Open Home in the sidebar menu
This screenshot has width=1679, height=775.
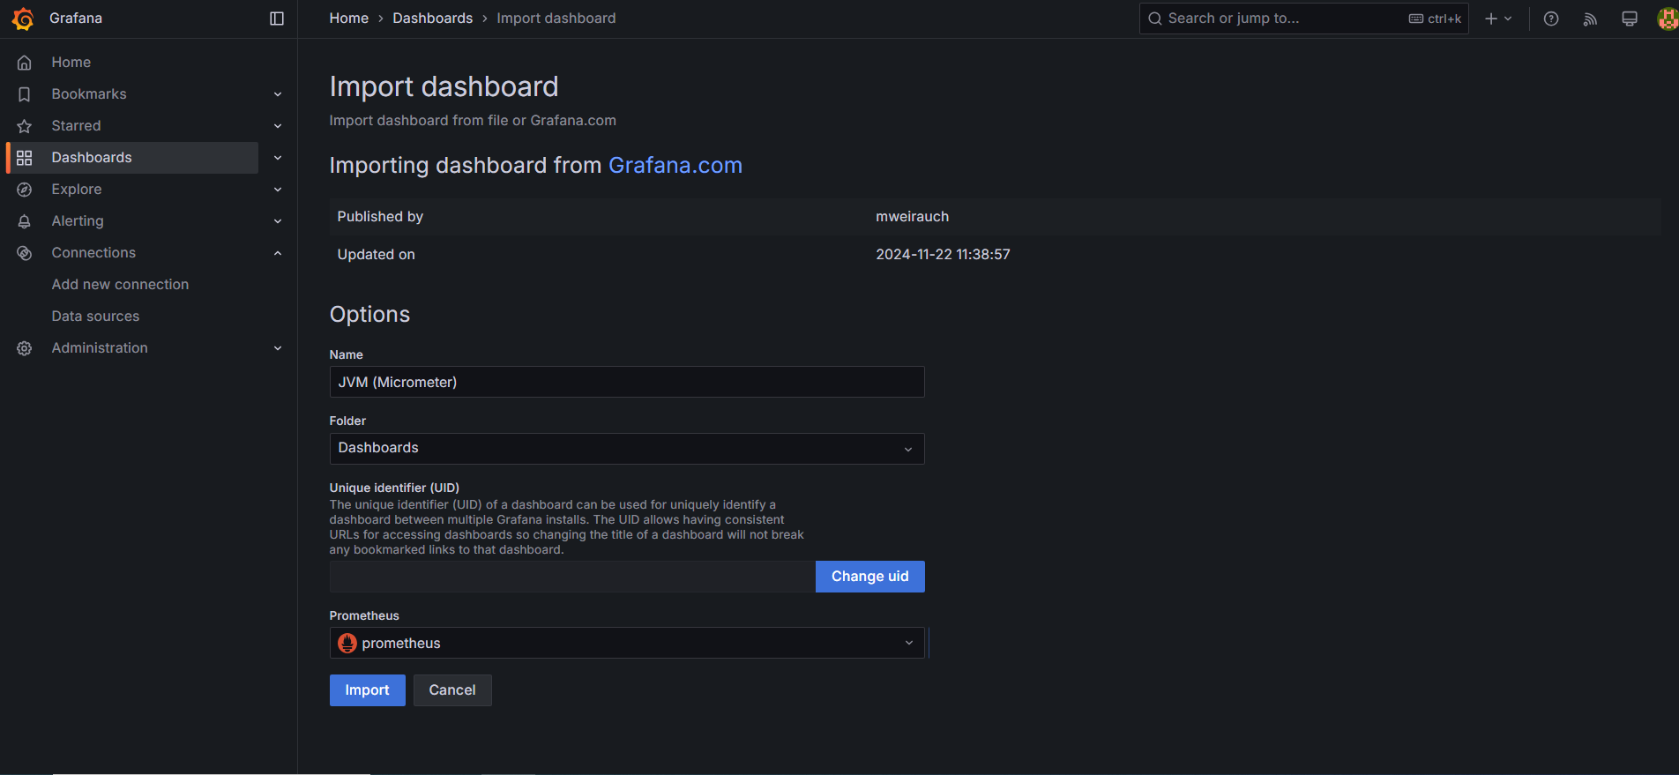click(71, 63)
